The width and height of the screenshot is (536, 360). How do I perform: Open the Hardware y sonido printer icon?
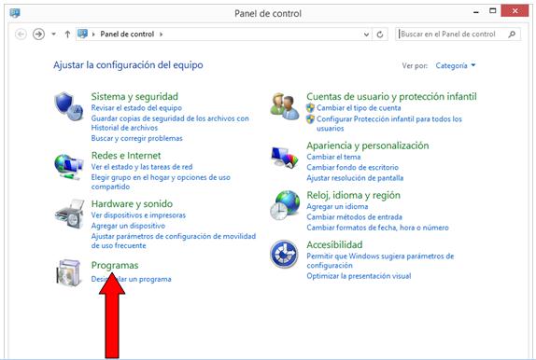[69, 214]
